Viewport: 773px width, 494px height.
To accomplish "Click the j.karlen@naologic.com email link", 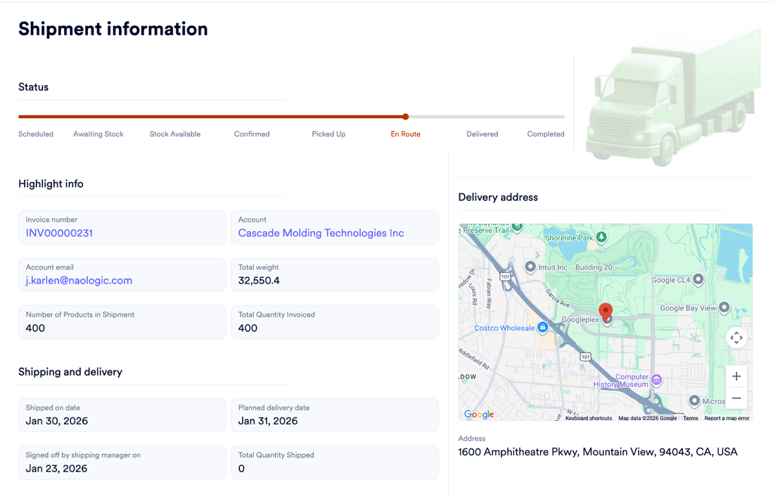I will pos(79,280).
